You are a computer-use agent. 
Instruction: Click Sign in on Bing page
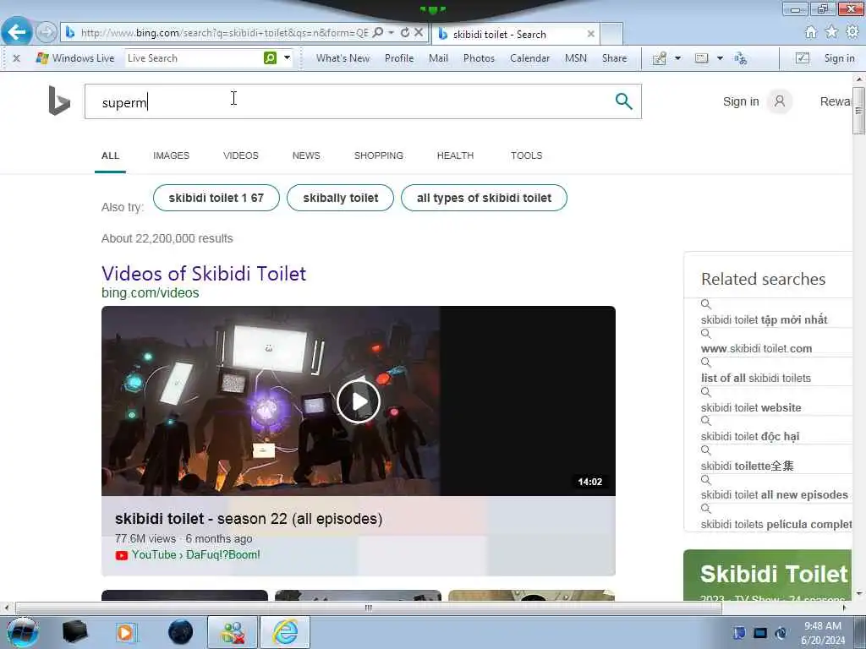pos(741,101)
